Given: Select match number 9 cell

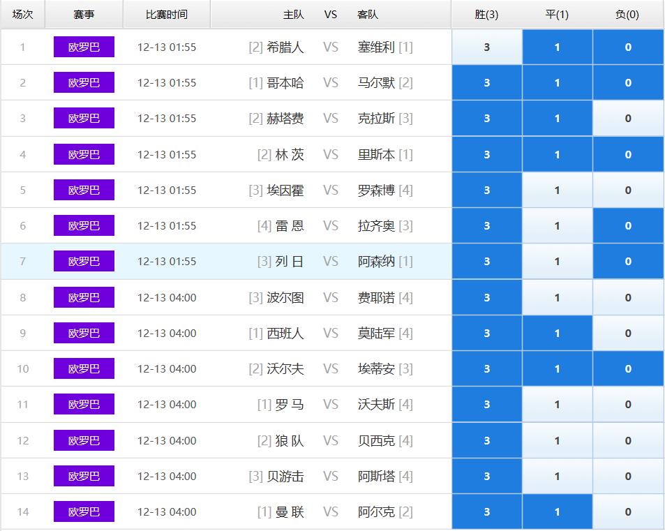Looking at the screenshot, I should point(23,334).
